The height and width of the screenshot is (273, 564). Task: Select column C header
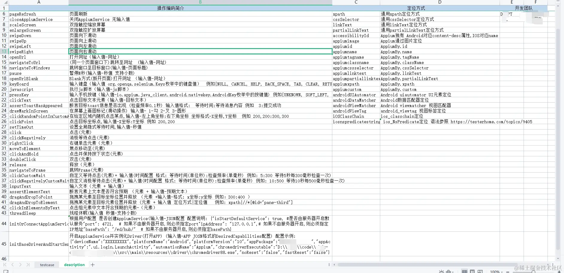click(x=356, y=2)
